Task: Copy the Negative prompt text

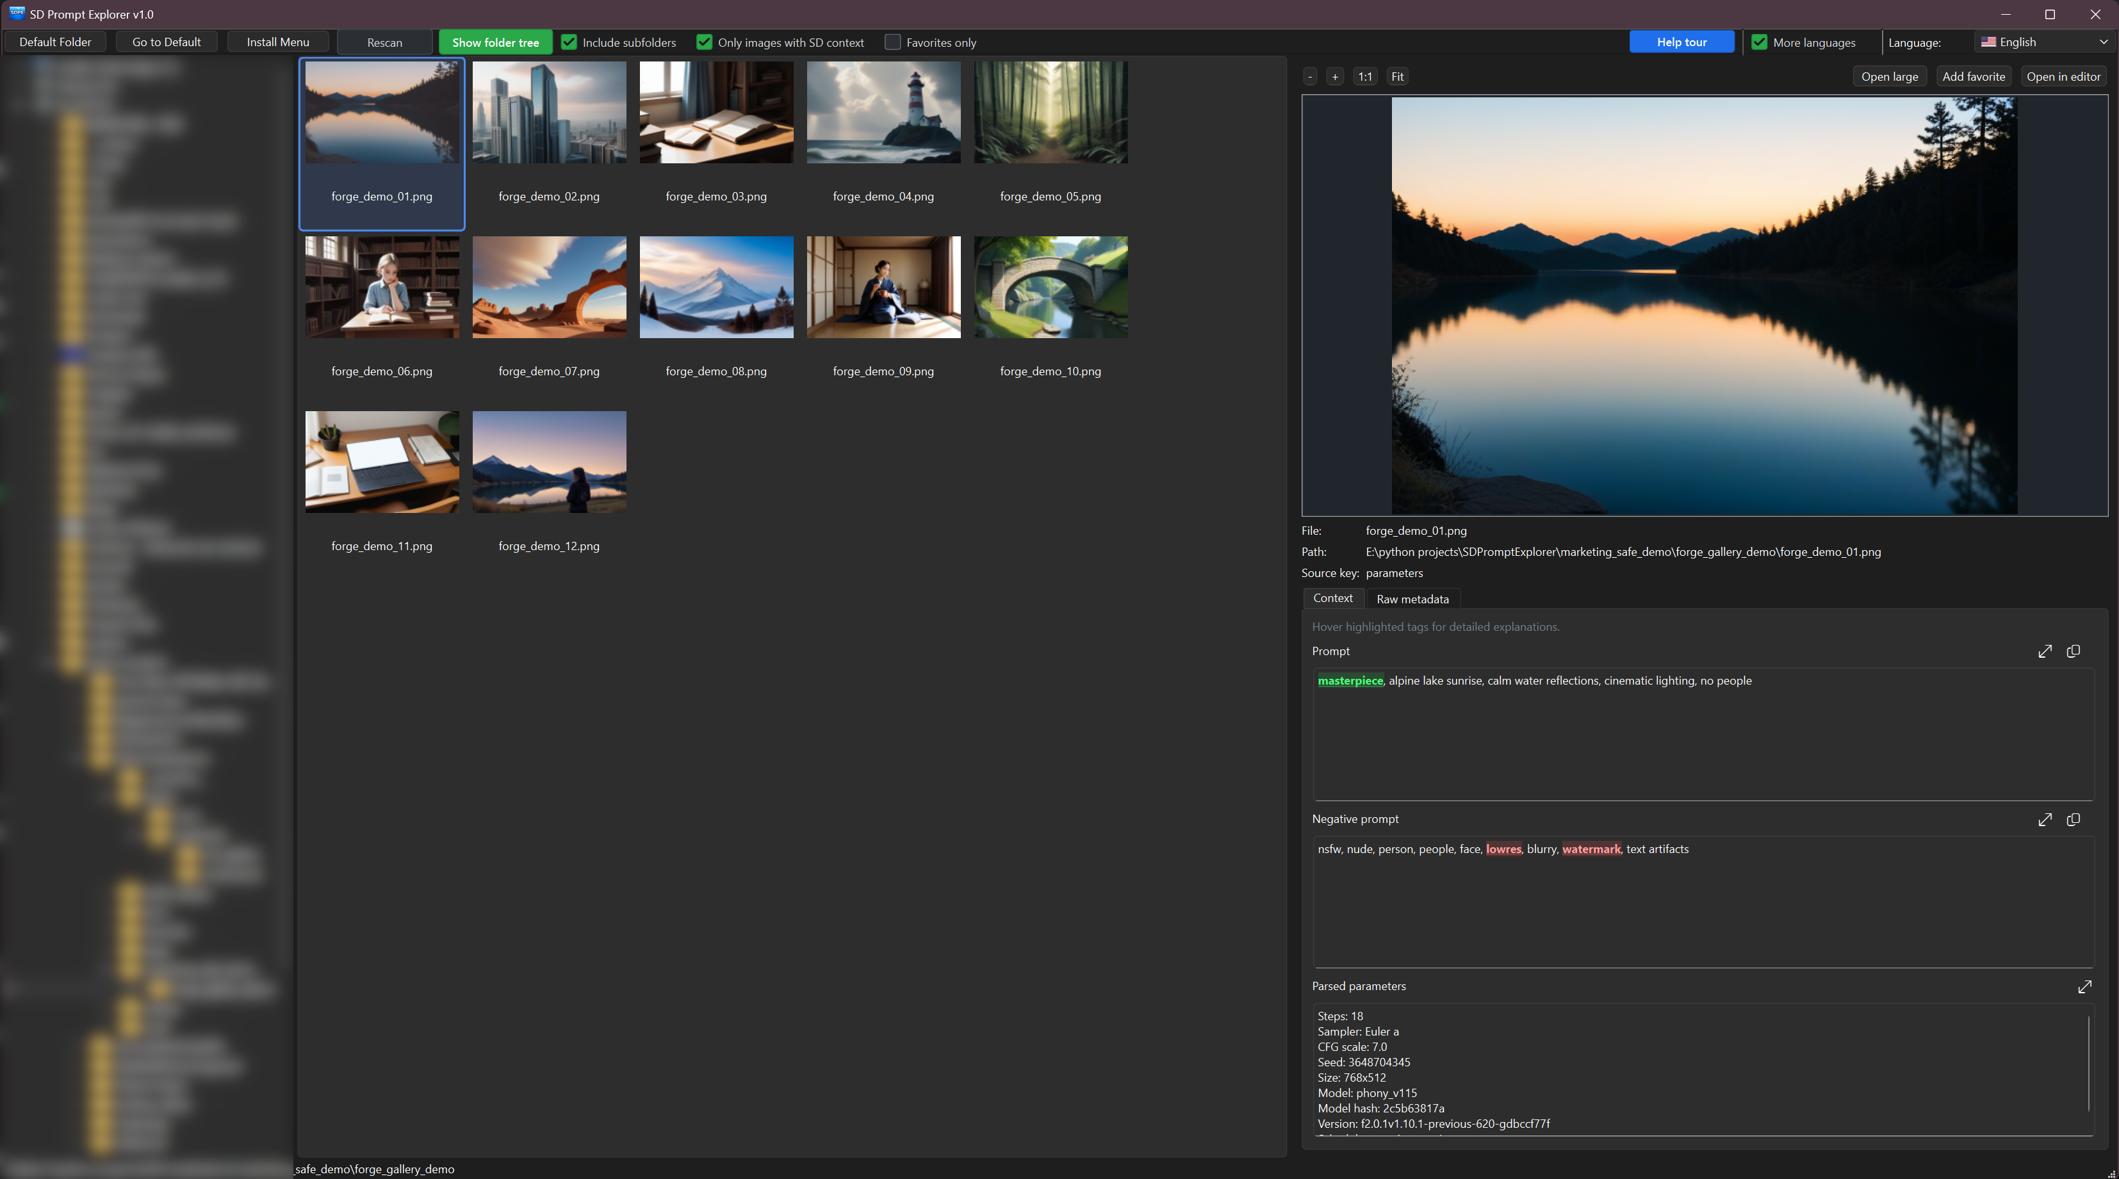Action: pyautogui.click(x=2073, y=820)
